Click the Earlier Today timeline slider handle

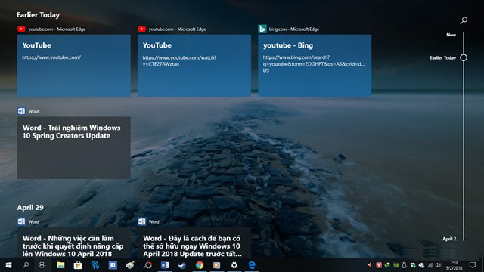tap(464, 57)
